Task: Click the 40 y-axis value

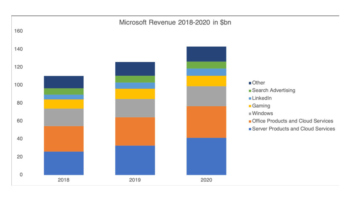Action: click(20, 138)
